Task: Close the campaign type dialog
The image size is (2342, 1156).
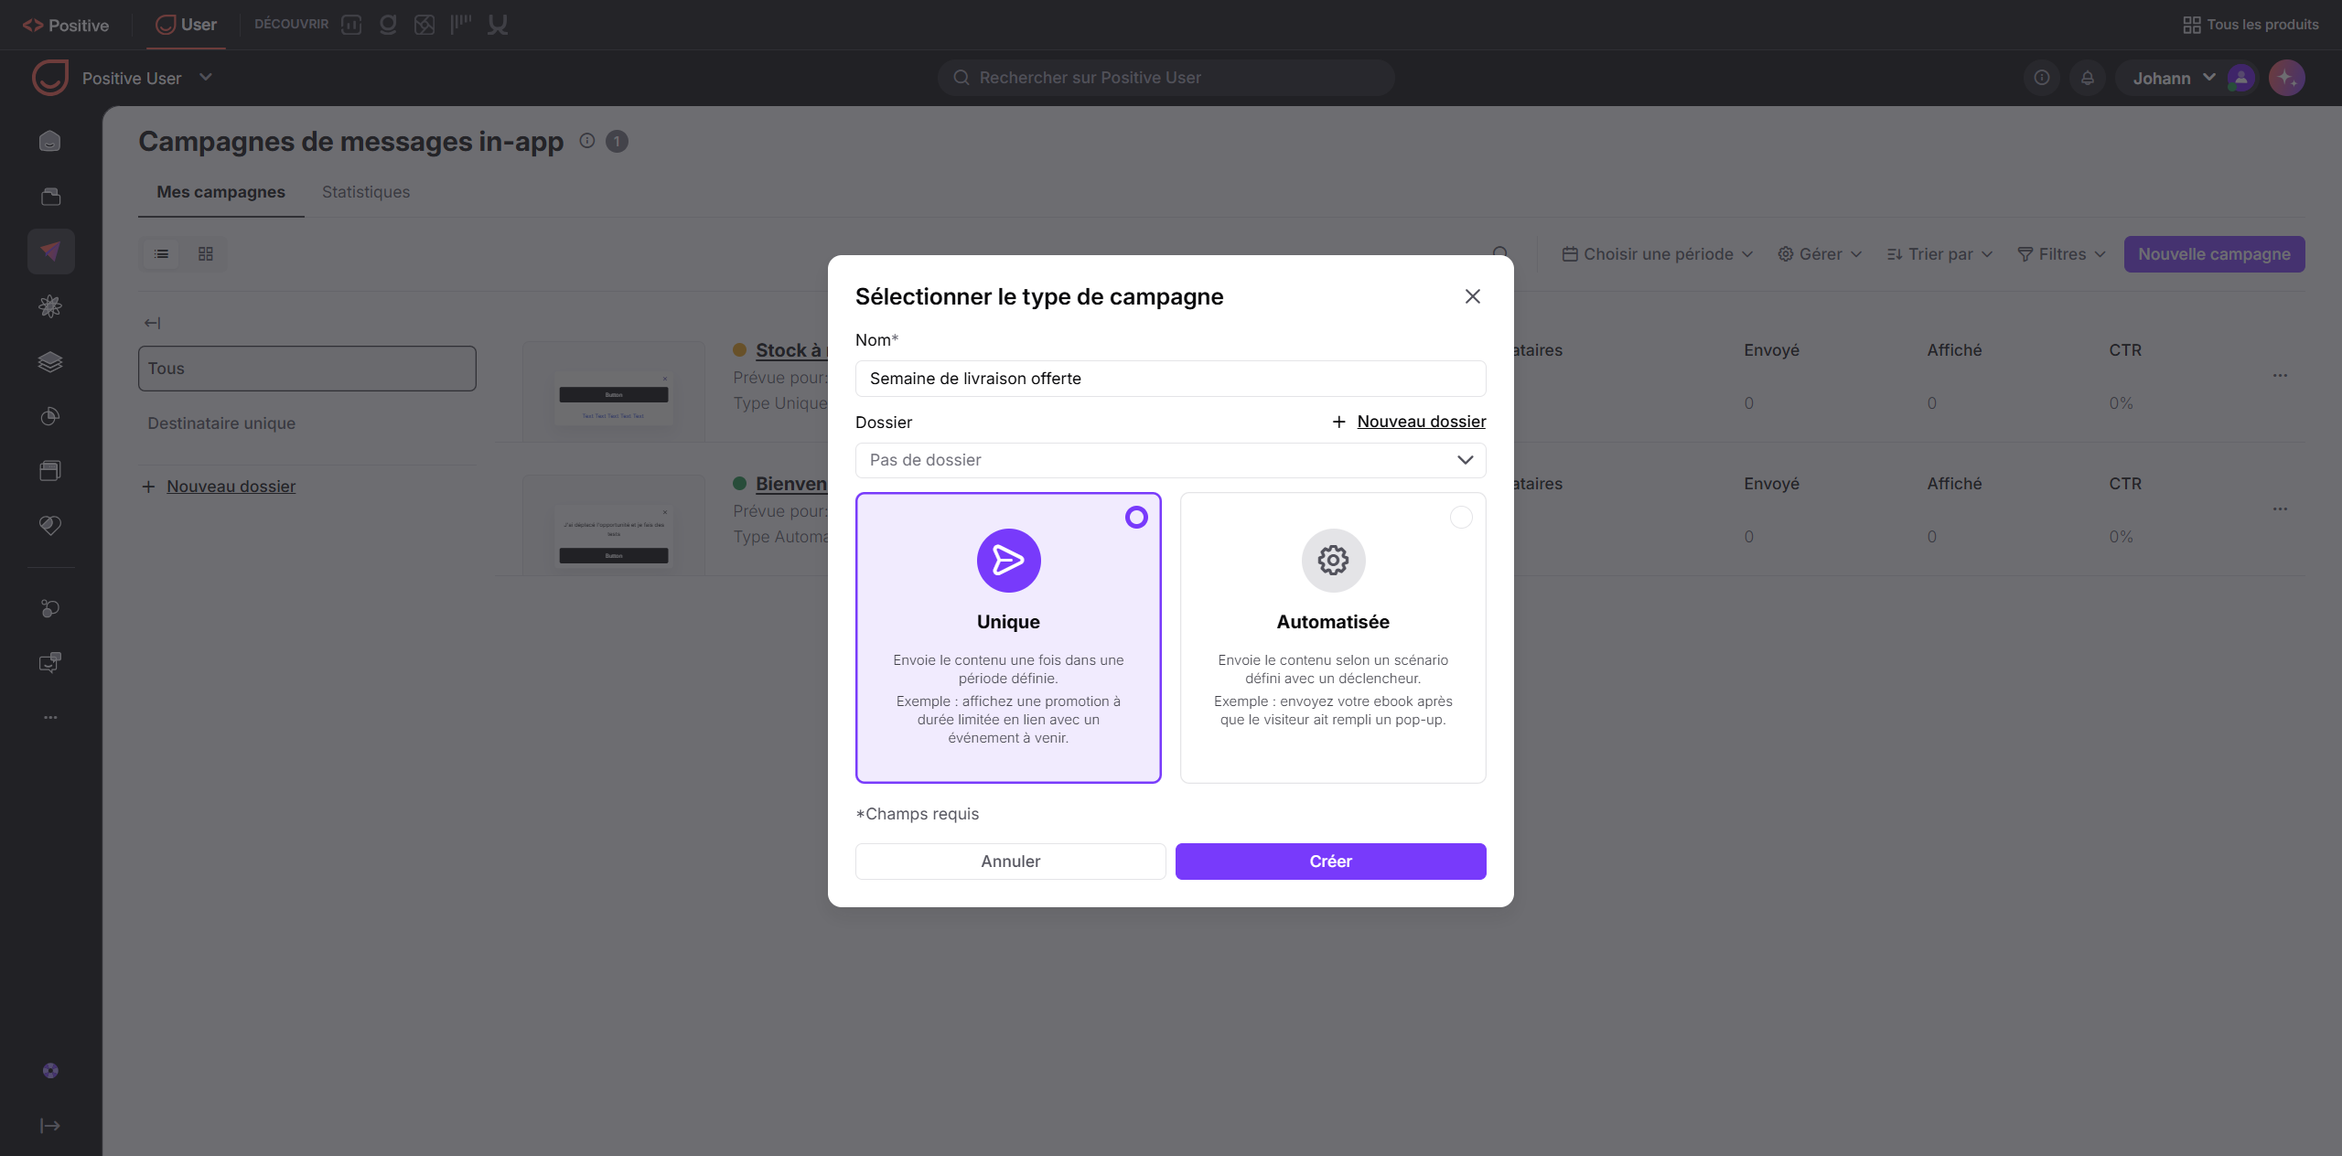Action: click(x=1472, y=296)
